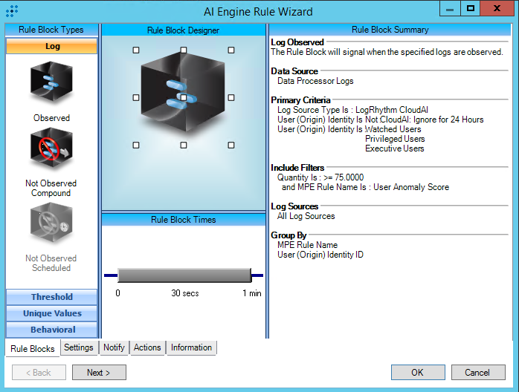Select the Not Observed Compound block icon

(x=51, y=152)
